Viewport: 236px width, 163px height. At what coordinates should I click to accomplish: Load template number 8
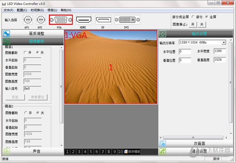click(109, 152)
